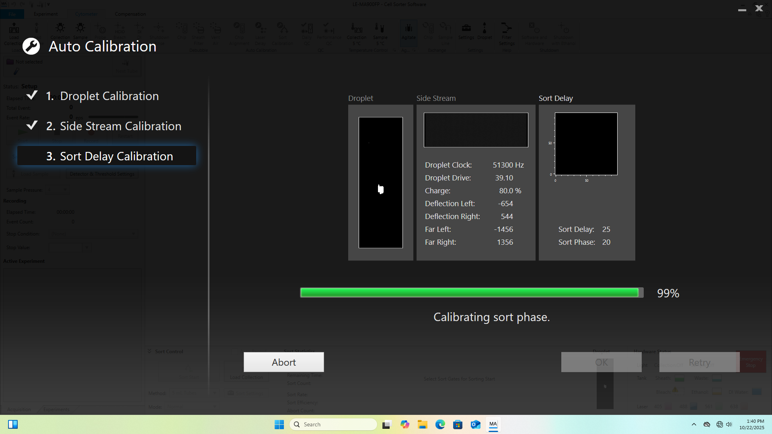Open the Experiment ribbon tab
Image resolution: width=772 pixels, height=434 pixels.
tap(45, 14)
